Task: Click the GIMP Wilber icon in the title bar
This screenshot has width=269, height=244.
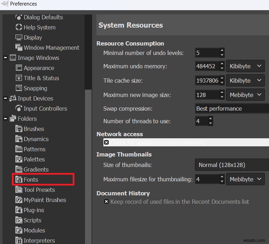Action: click(5, 4)
